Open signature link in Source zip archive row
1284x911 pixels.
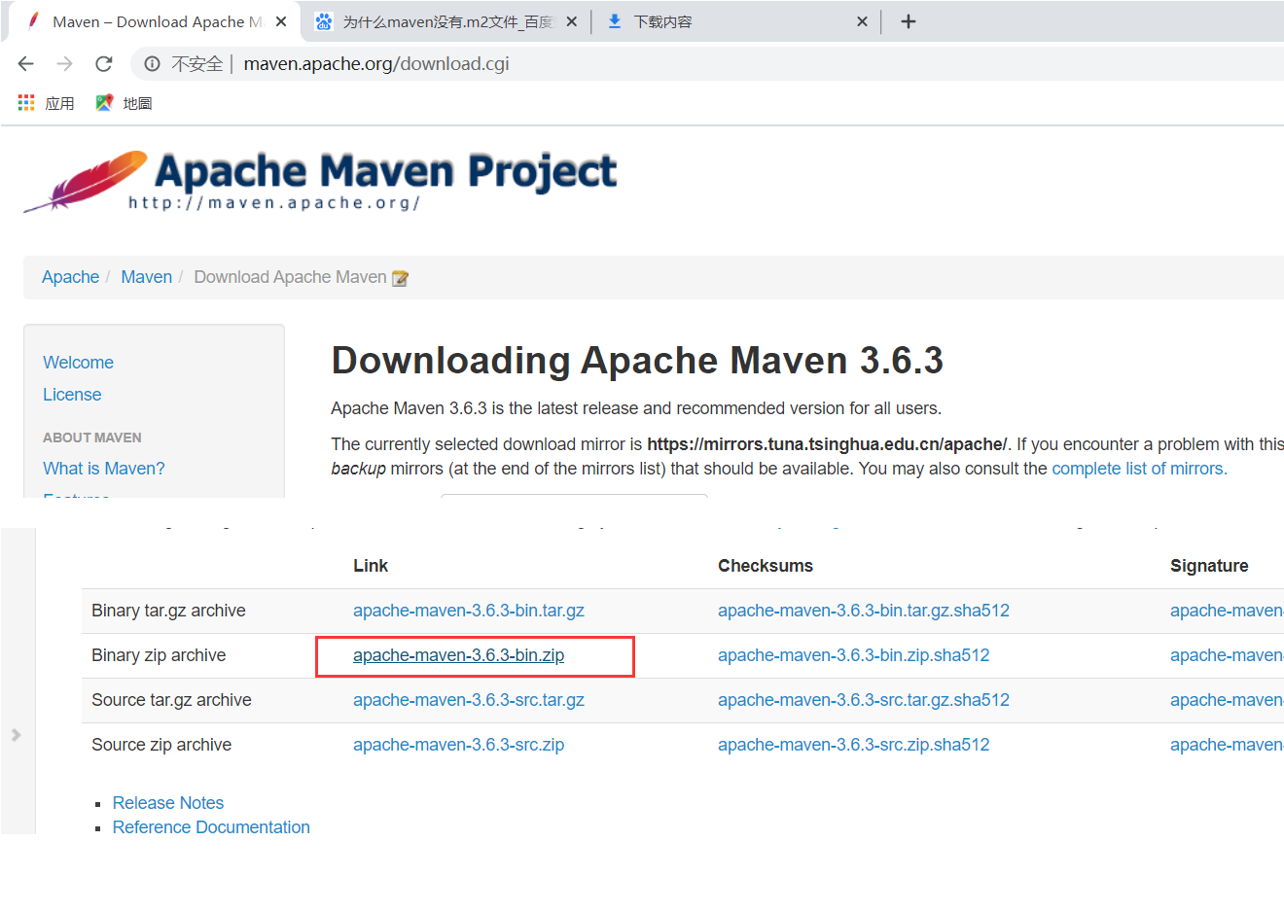point(1227,745)
